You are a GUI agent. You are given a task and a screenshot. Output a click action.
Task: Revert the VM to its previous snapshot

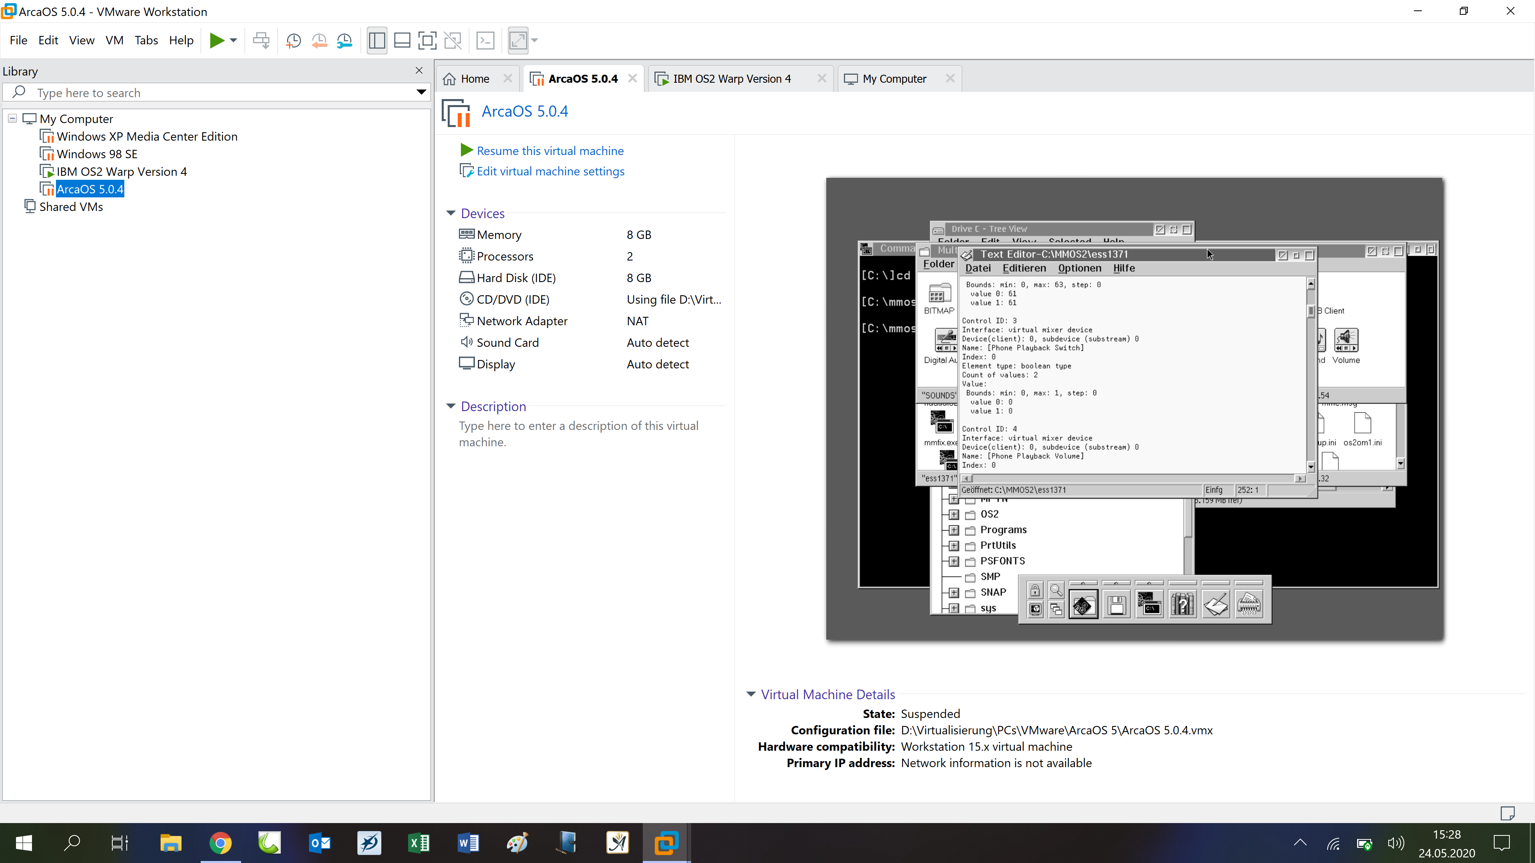[319, 40]
